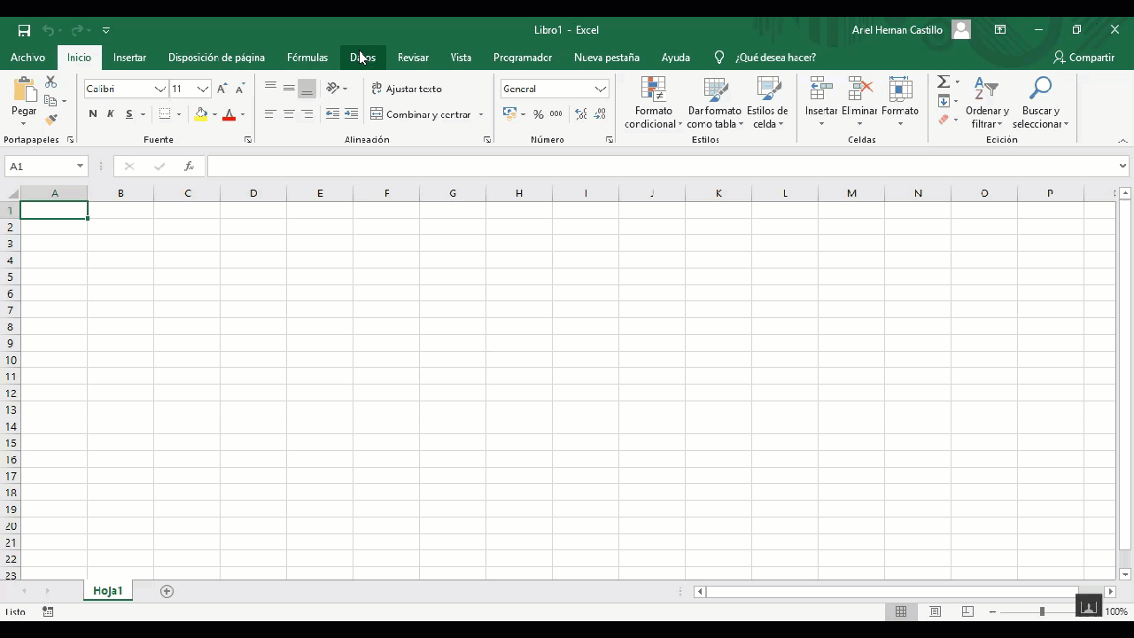Switch to Page Layout view in status bar

pyautogui.click(x=935, y=611)
